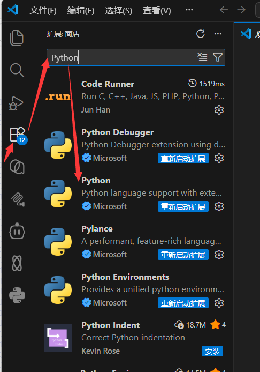The width and height of the screenshot is (260, 372).
Task: Navigate forward with the right arrow
Action: tap(241, 10)
